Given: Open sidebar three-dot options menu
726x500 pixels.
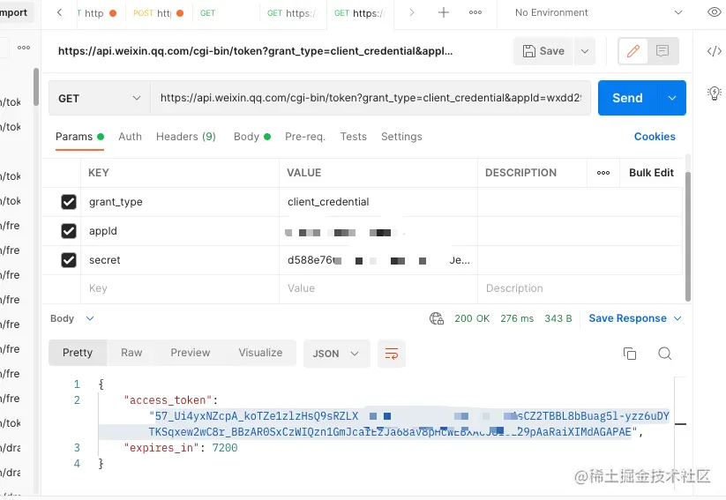Looking at the screenshot, I should (24, 48).
